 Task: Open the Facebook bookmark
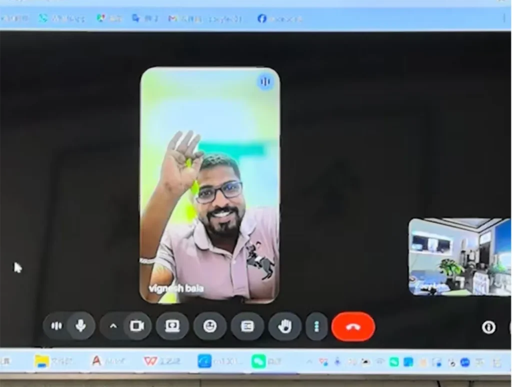(x=279, y=19)
